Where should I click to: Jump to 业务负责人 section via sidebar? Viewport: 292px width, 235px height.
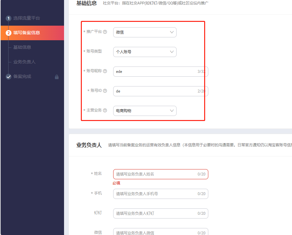click(24, 62)
